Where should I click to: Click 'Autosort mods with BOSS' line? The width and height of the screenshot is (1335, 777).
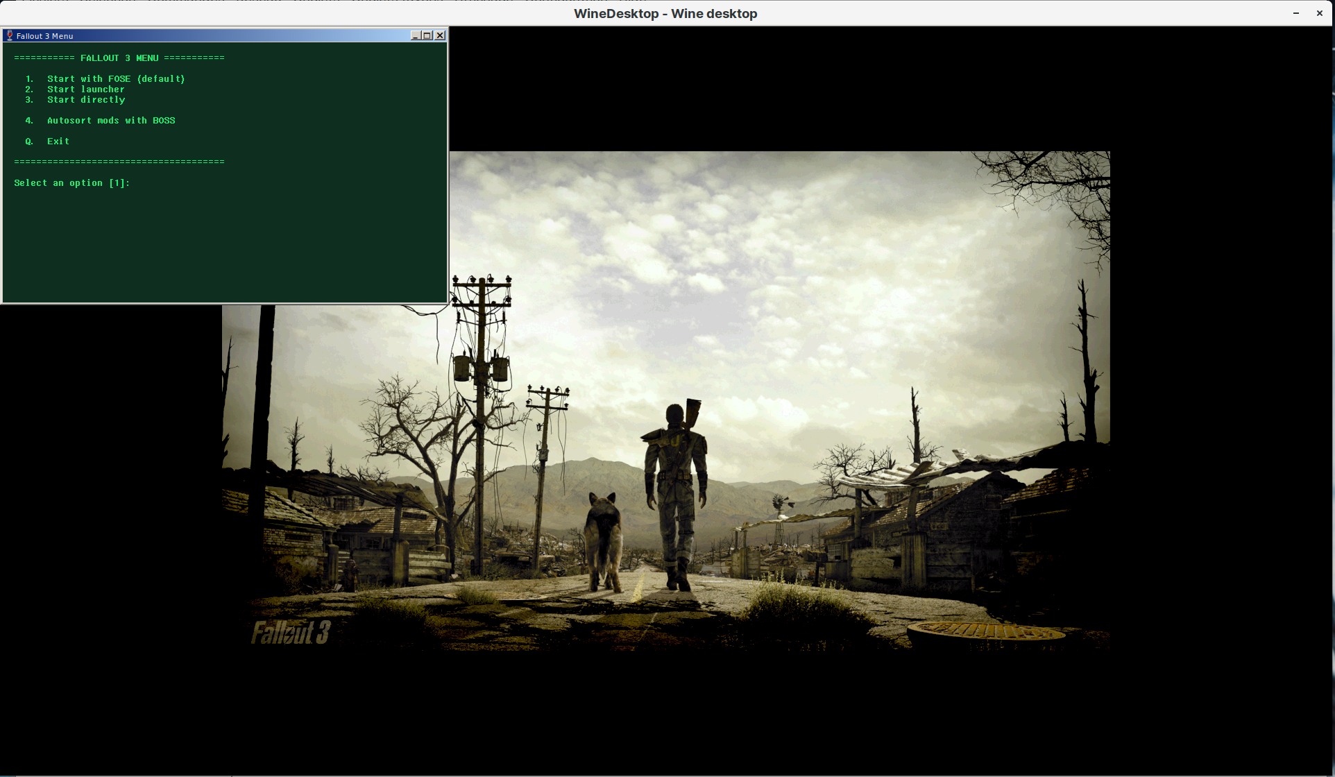click(x=111, y=121)
